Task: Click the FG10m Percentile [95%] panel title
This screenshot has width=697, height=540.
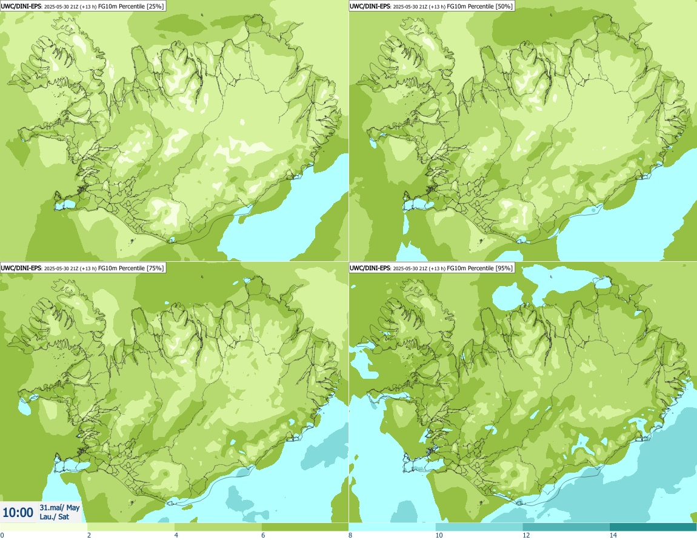Action: coord(432,268)
